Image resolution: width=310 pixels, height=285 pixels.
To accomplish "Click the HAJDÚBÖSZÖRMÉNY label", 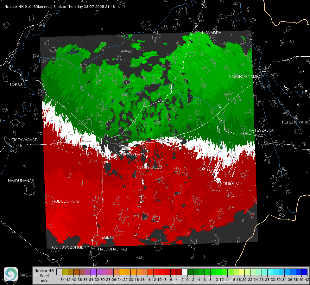I will 69,247.
